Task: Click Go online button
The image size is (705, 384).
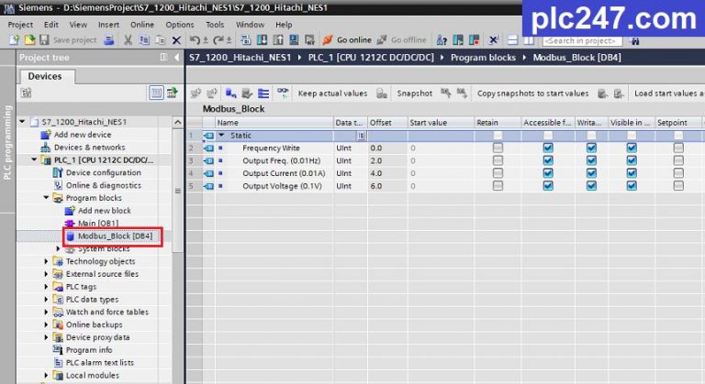Action: pyautogui.click(x=347, y=40)
